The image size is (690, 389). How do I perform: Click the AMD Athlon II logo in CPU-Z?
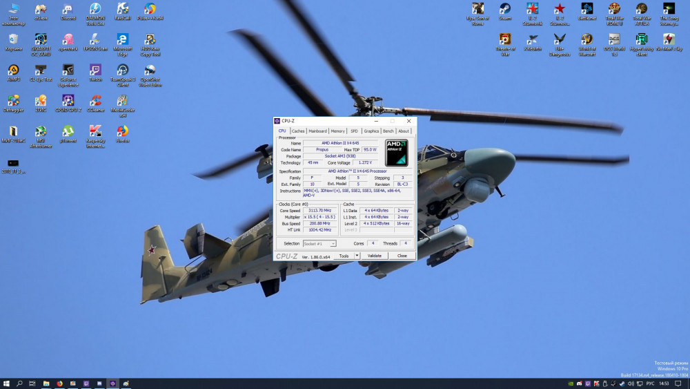click(x=396, y=153)
